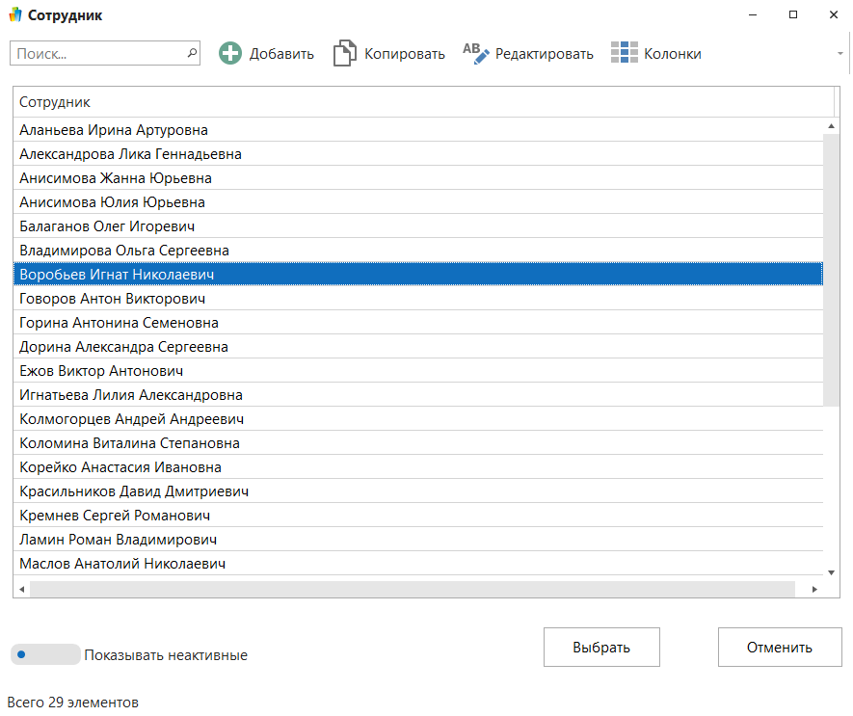853x716 pixels.
Task: Open the Columns (Колонки) grid icon
Action: click(x=625, y=54)
